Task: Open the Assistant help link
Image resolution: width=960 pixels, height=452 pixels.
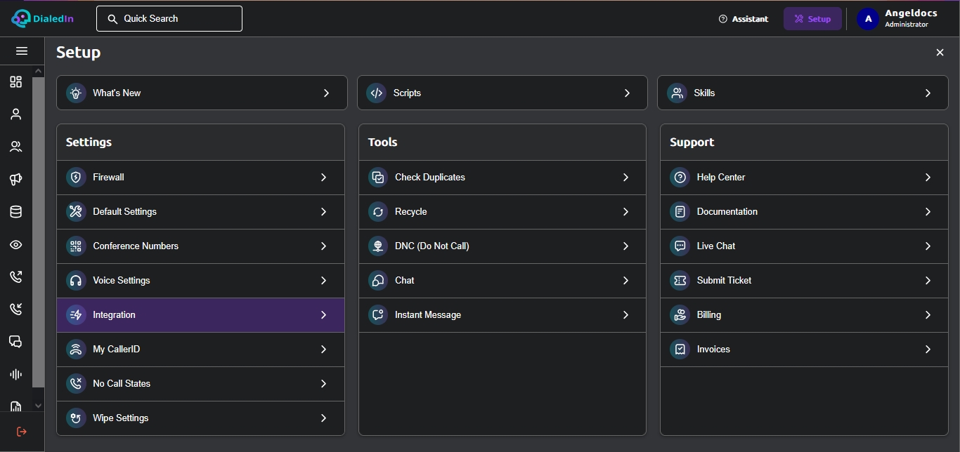Action: tap(744, 19)
